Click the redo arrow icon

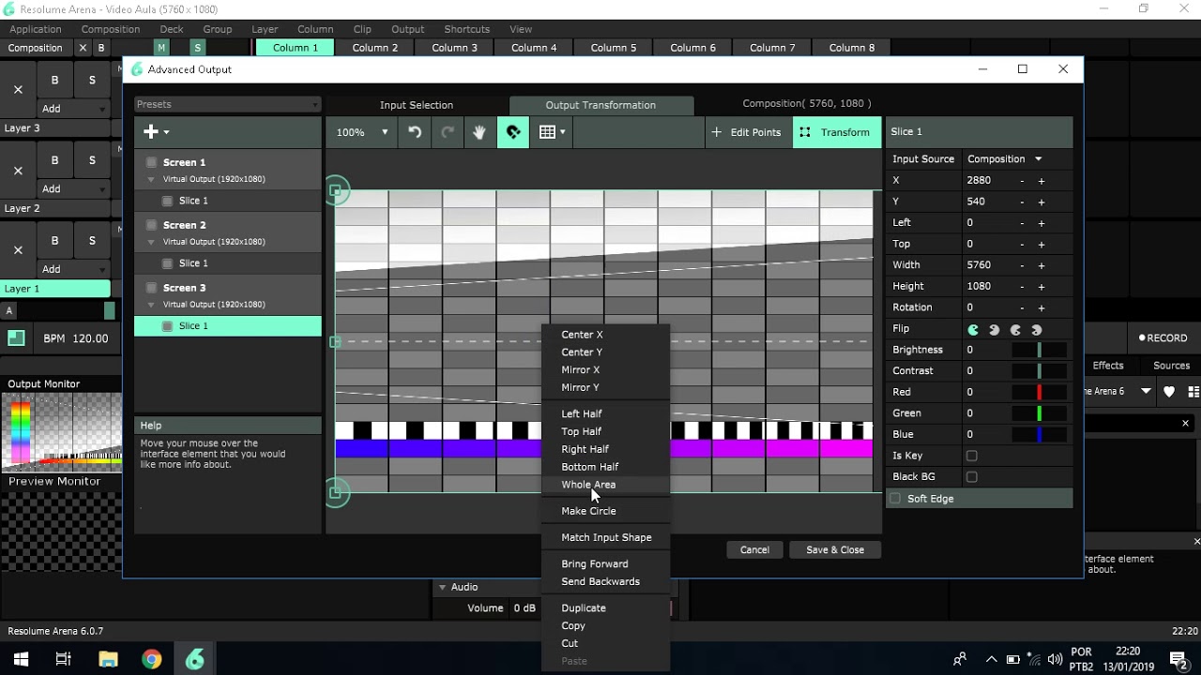(x=448, y=132)
